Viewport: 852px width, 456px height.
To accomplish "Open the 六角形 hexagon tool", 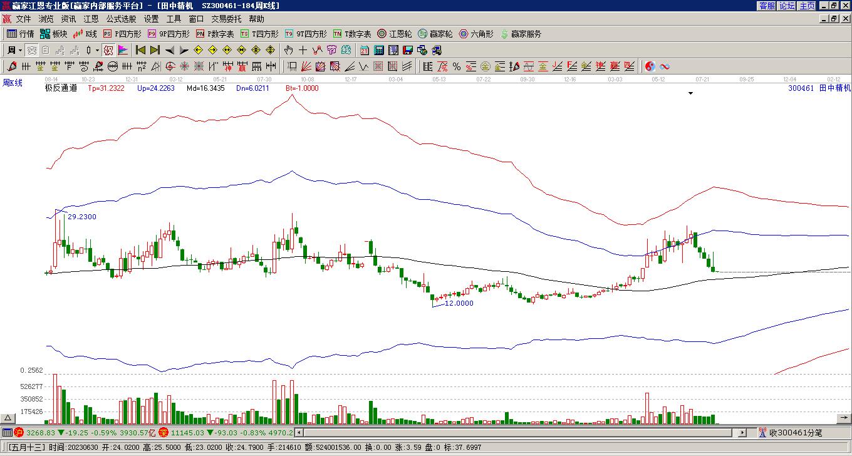I will pos(476,34).
